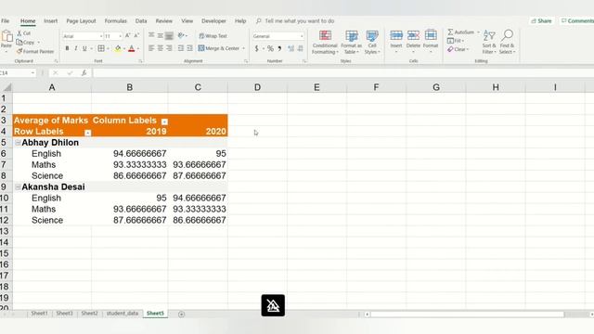Image resolution: width=594 pixels, height=334 pixels.
Task: Click the Cut scissors icon
Action: point(19,33)
